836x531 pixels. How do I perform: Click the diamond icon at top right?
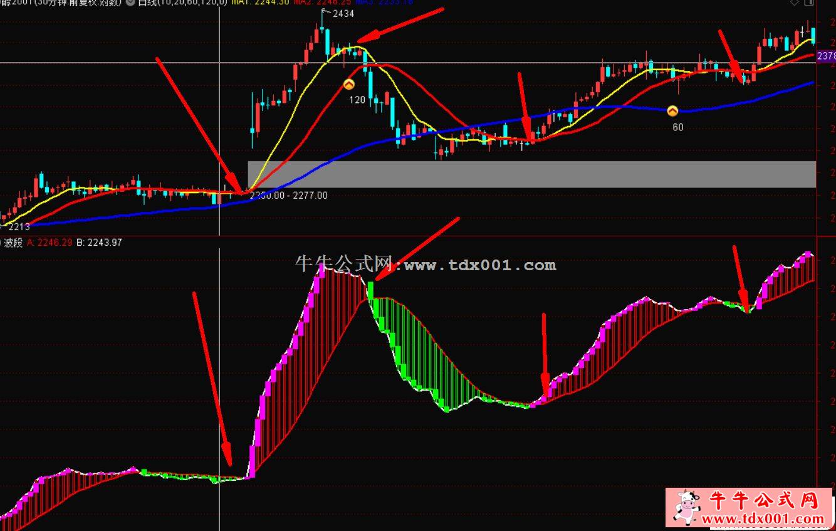(x=795, y=3)
